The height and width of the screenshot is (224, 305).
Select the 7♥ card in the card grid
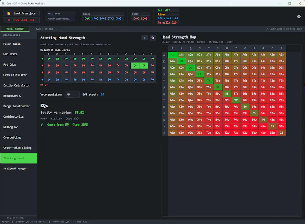tap(92, 73)
